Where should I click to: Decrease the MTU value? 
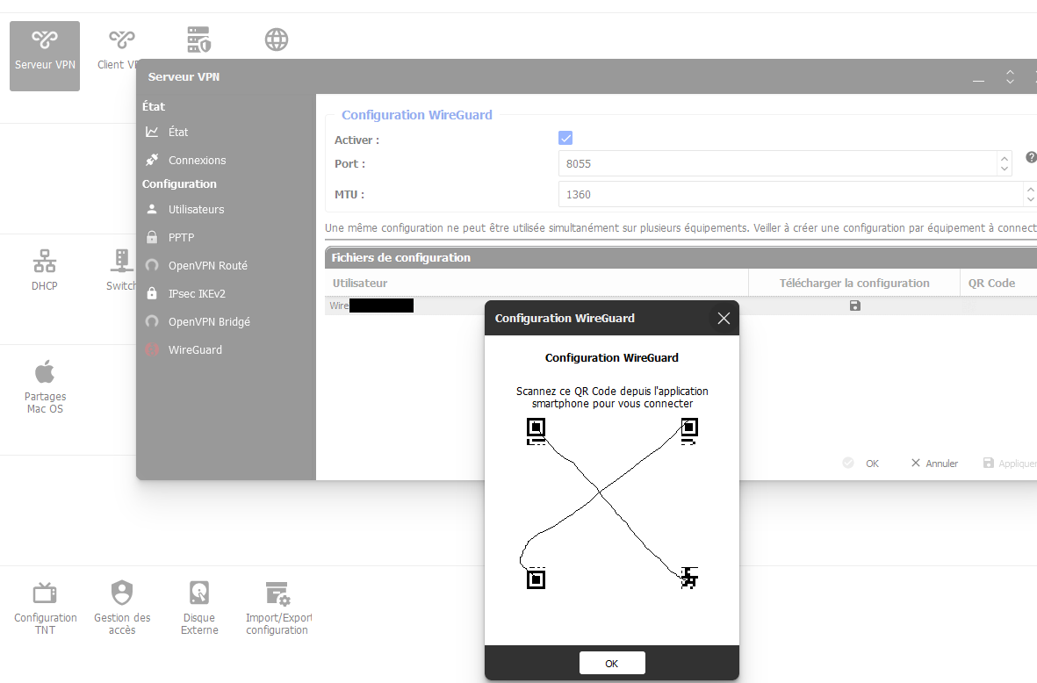point(1030,199)
